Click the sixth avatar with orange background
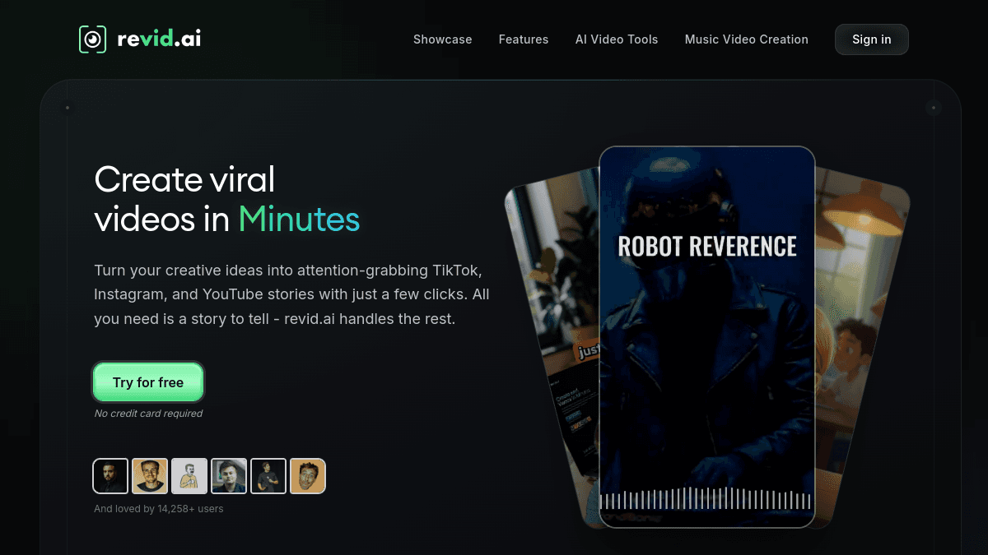Screen dimensions: 988x555 tap(308, 476)
